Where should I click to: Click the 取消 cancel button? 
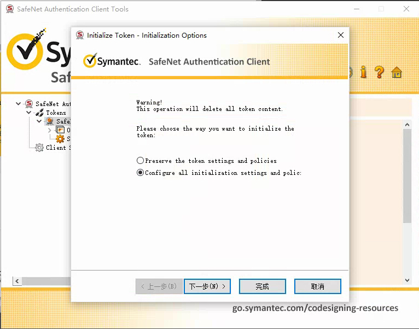point(317,286)
